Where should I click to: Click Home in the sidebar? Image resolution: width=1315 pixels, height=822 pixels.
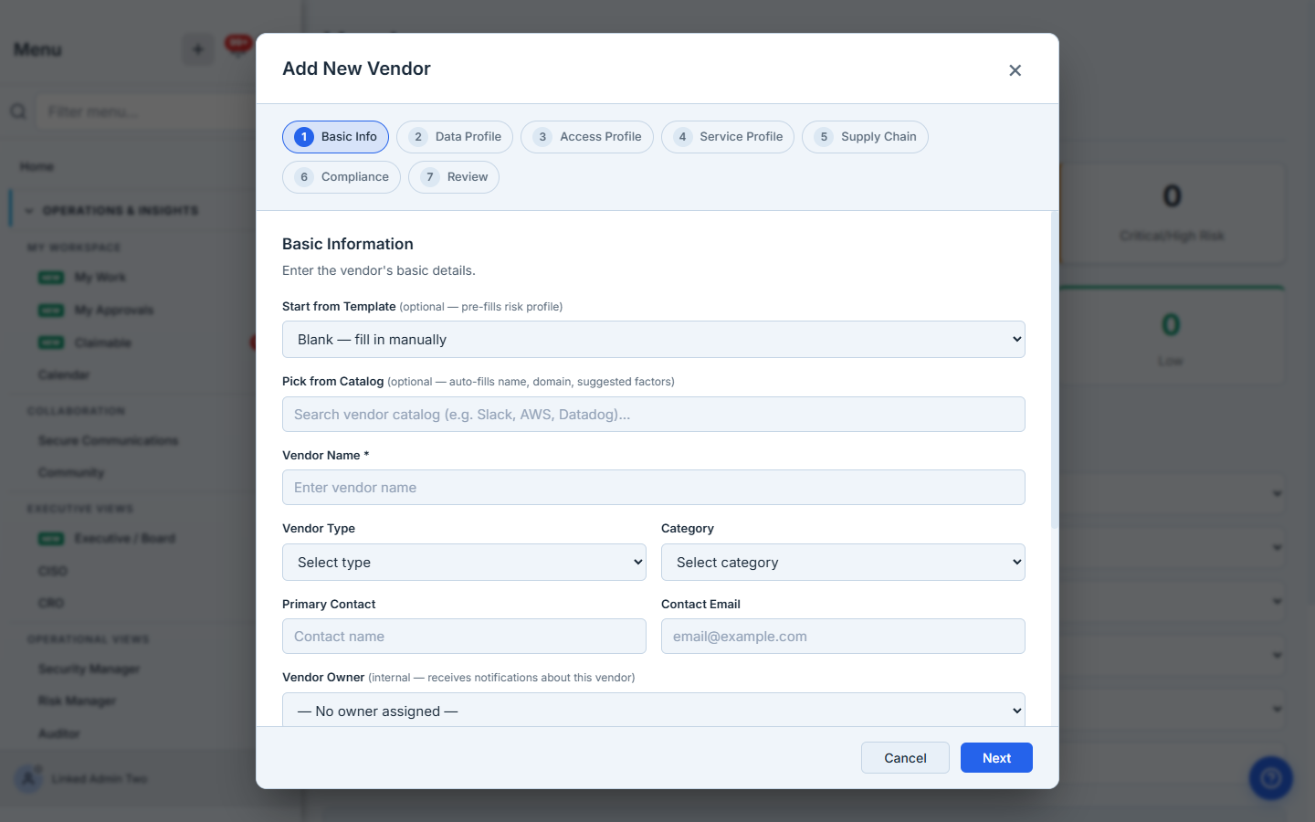click(x=37, y=166)
